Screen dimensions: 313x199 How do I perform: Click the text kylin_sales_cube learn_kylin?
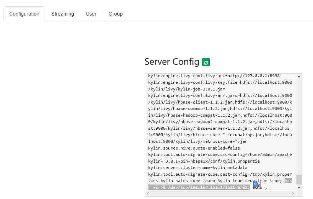(195, 181)
